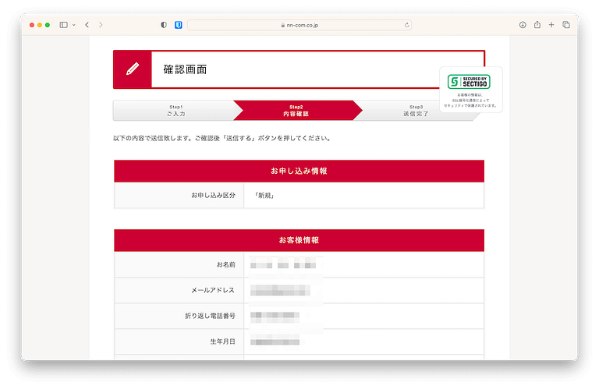This screenshot has width=599, height=389.
Task: Select the Step1 ご入力 step
Action: click(175, 110)
